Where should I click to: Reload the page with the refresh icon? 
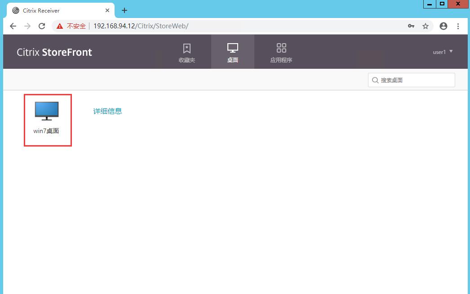pyautogui.click(x=42, y=26)
